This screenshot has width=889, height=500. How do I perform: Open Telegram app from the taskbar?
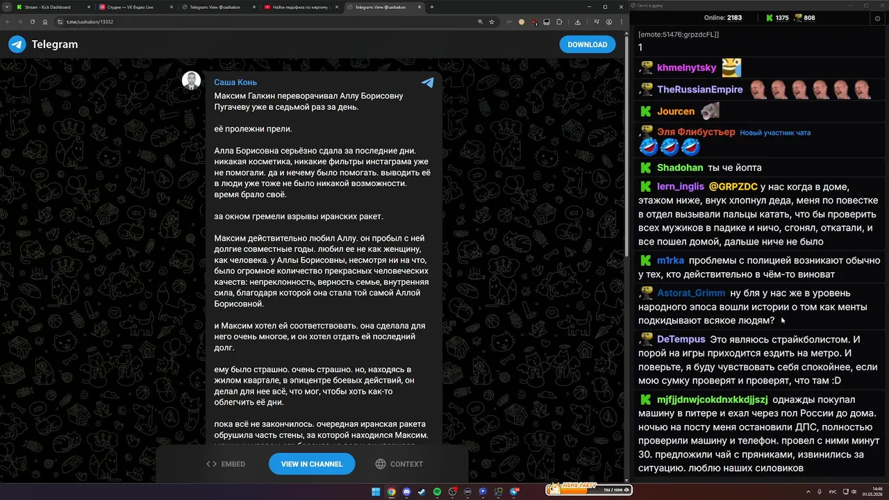(x=515, y=492)
